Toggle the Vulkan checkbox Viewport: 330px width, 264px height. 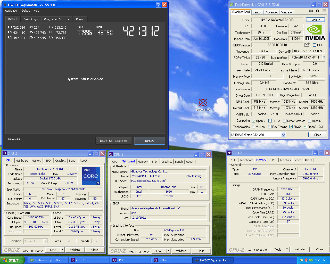[253, 127]
